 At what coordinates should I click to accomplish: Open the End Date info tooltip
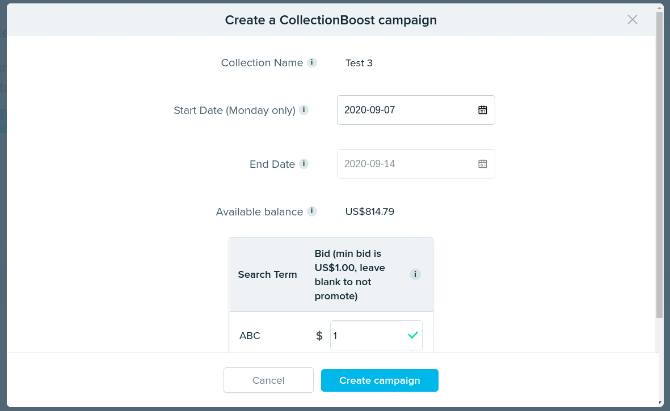coord(304,163)
